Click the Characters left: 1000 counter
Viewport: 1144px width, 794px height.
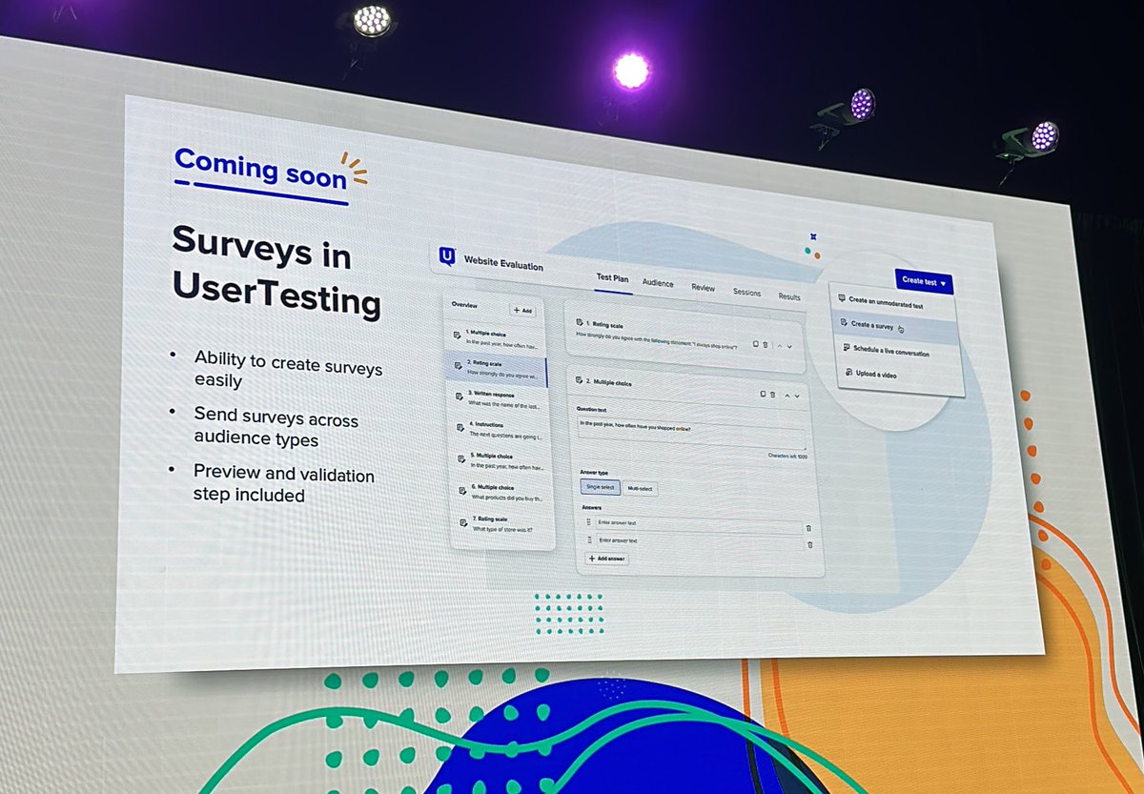coord(787,456)
